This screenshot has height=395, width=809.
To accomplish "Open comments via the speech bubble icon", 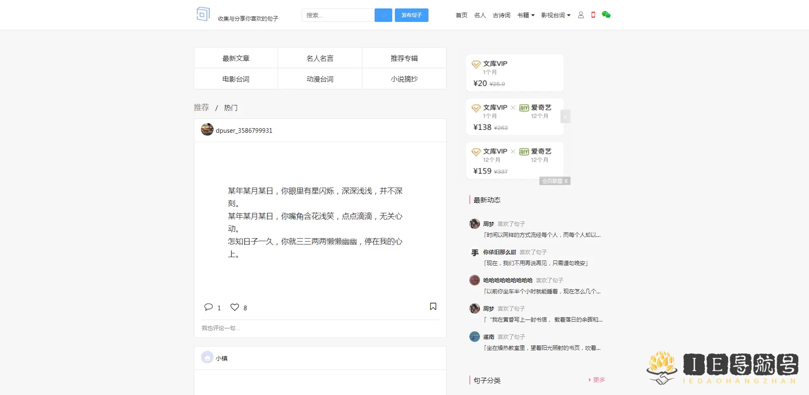I will tap(209, 307).
